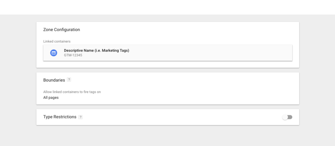The height and width of the screenshot is (146, 335).
Task: Open the Boundaries help question mark
Action: [x=69, y=80]
